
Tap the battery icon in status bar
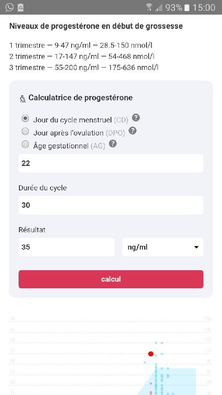187,7
